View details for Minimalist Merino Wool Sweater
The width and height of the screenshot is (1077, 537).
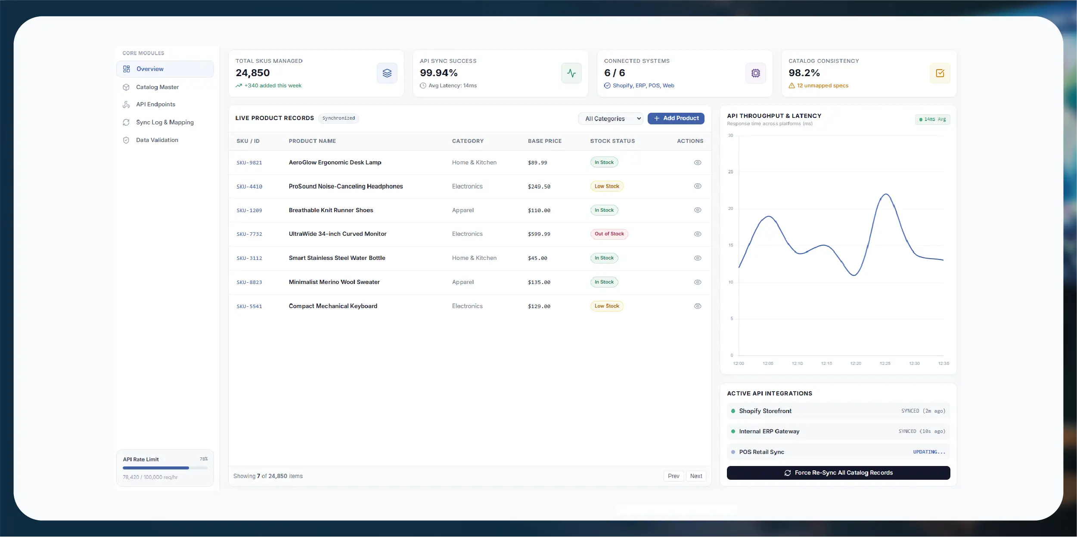point(698,282)
